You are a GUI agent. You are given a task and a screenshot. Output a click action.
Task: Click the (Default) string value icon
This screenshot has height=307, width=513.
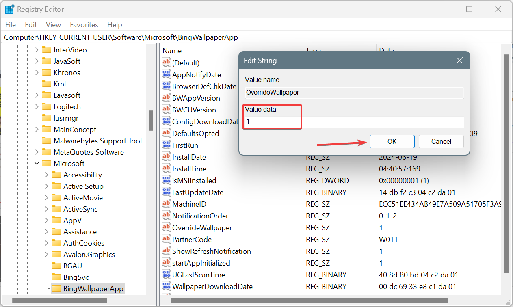(166, 63)
